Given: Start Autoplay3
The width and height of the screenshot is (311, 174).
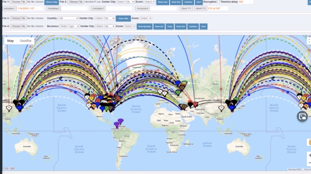Looking at the screenshot, I should point(98,8).
